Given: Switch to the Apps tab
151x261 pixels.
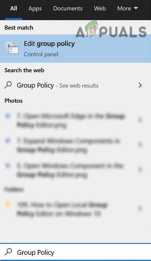Looking at the screenshot, I should [35, 9].
